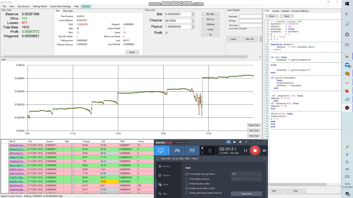Toggle High checkbox for roll 92.18 bet
This screenshot has height=198, width=353.
[73, 165]
